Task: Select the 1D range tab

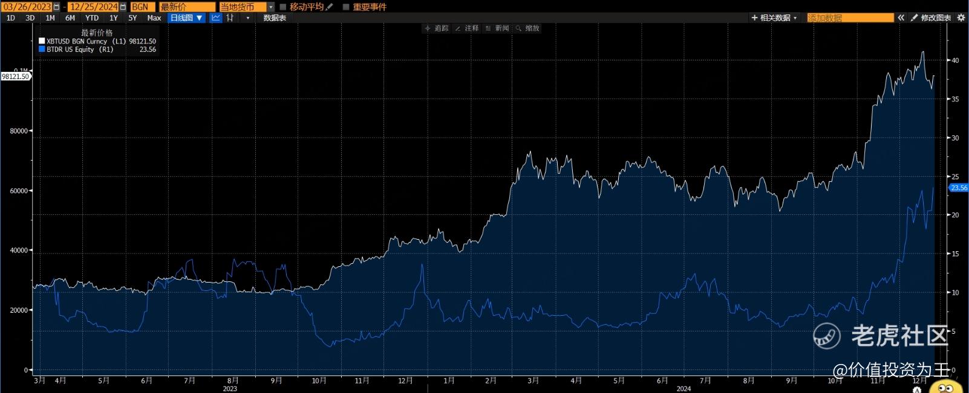Action: (11, 18)
